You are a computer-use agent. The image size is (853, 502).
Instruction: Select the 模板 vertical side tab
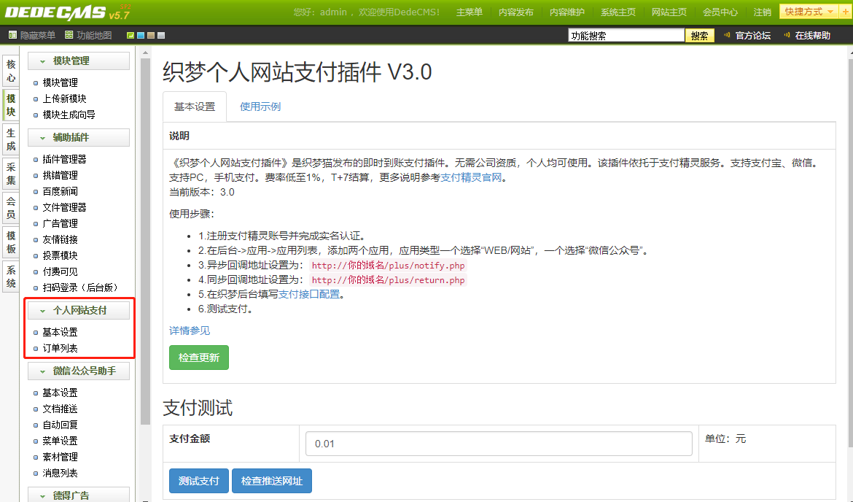coord(11,242)
